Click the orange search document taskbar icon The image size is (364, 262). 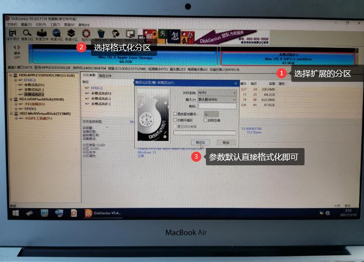74,213
